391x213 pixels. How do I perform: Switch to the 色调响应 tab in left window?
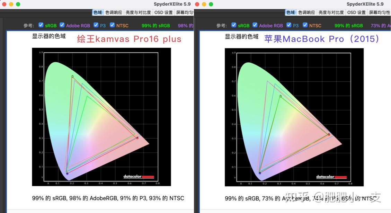point(114,12)
